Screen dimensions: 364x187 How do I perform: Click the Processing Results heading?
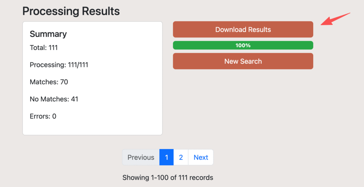click(x=71, y=11)
